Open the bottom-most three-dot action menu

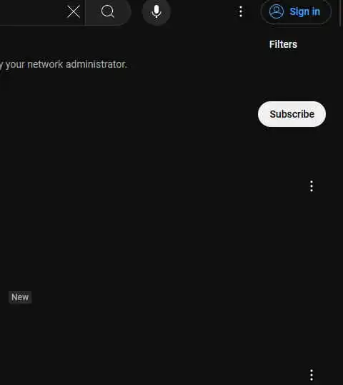(312, 375)
